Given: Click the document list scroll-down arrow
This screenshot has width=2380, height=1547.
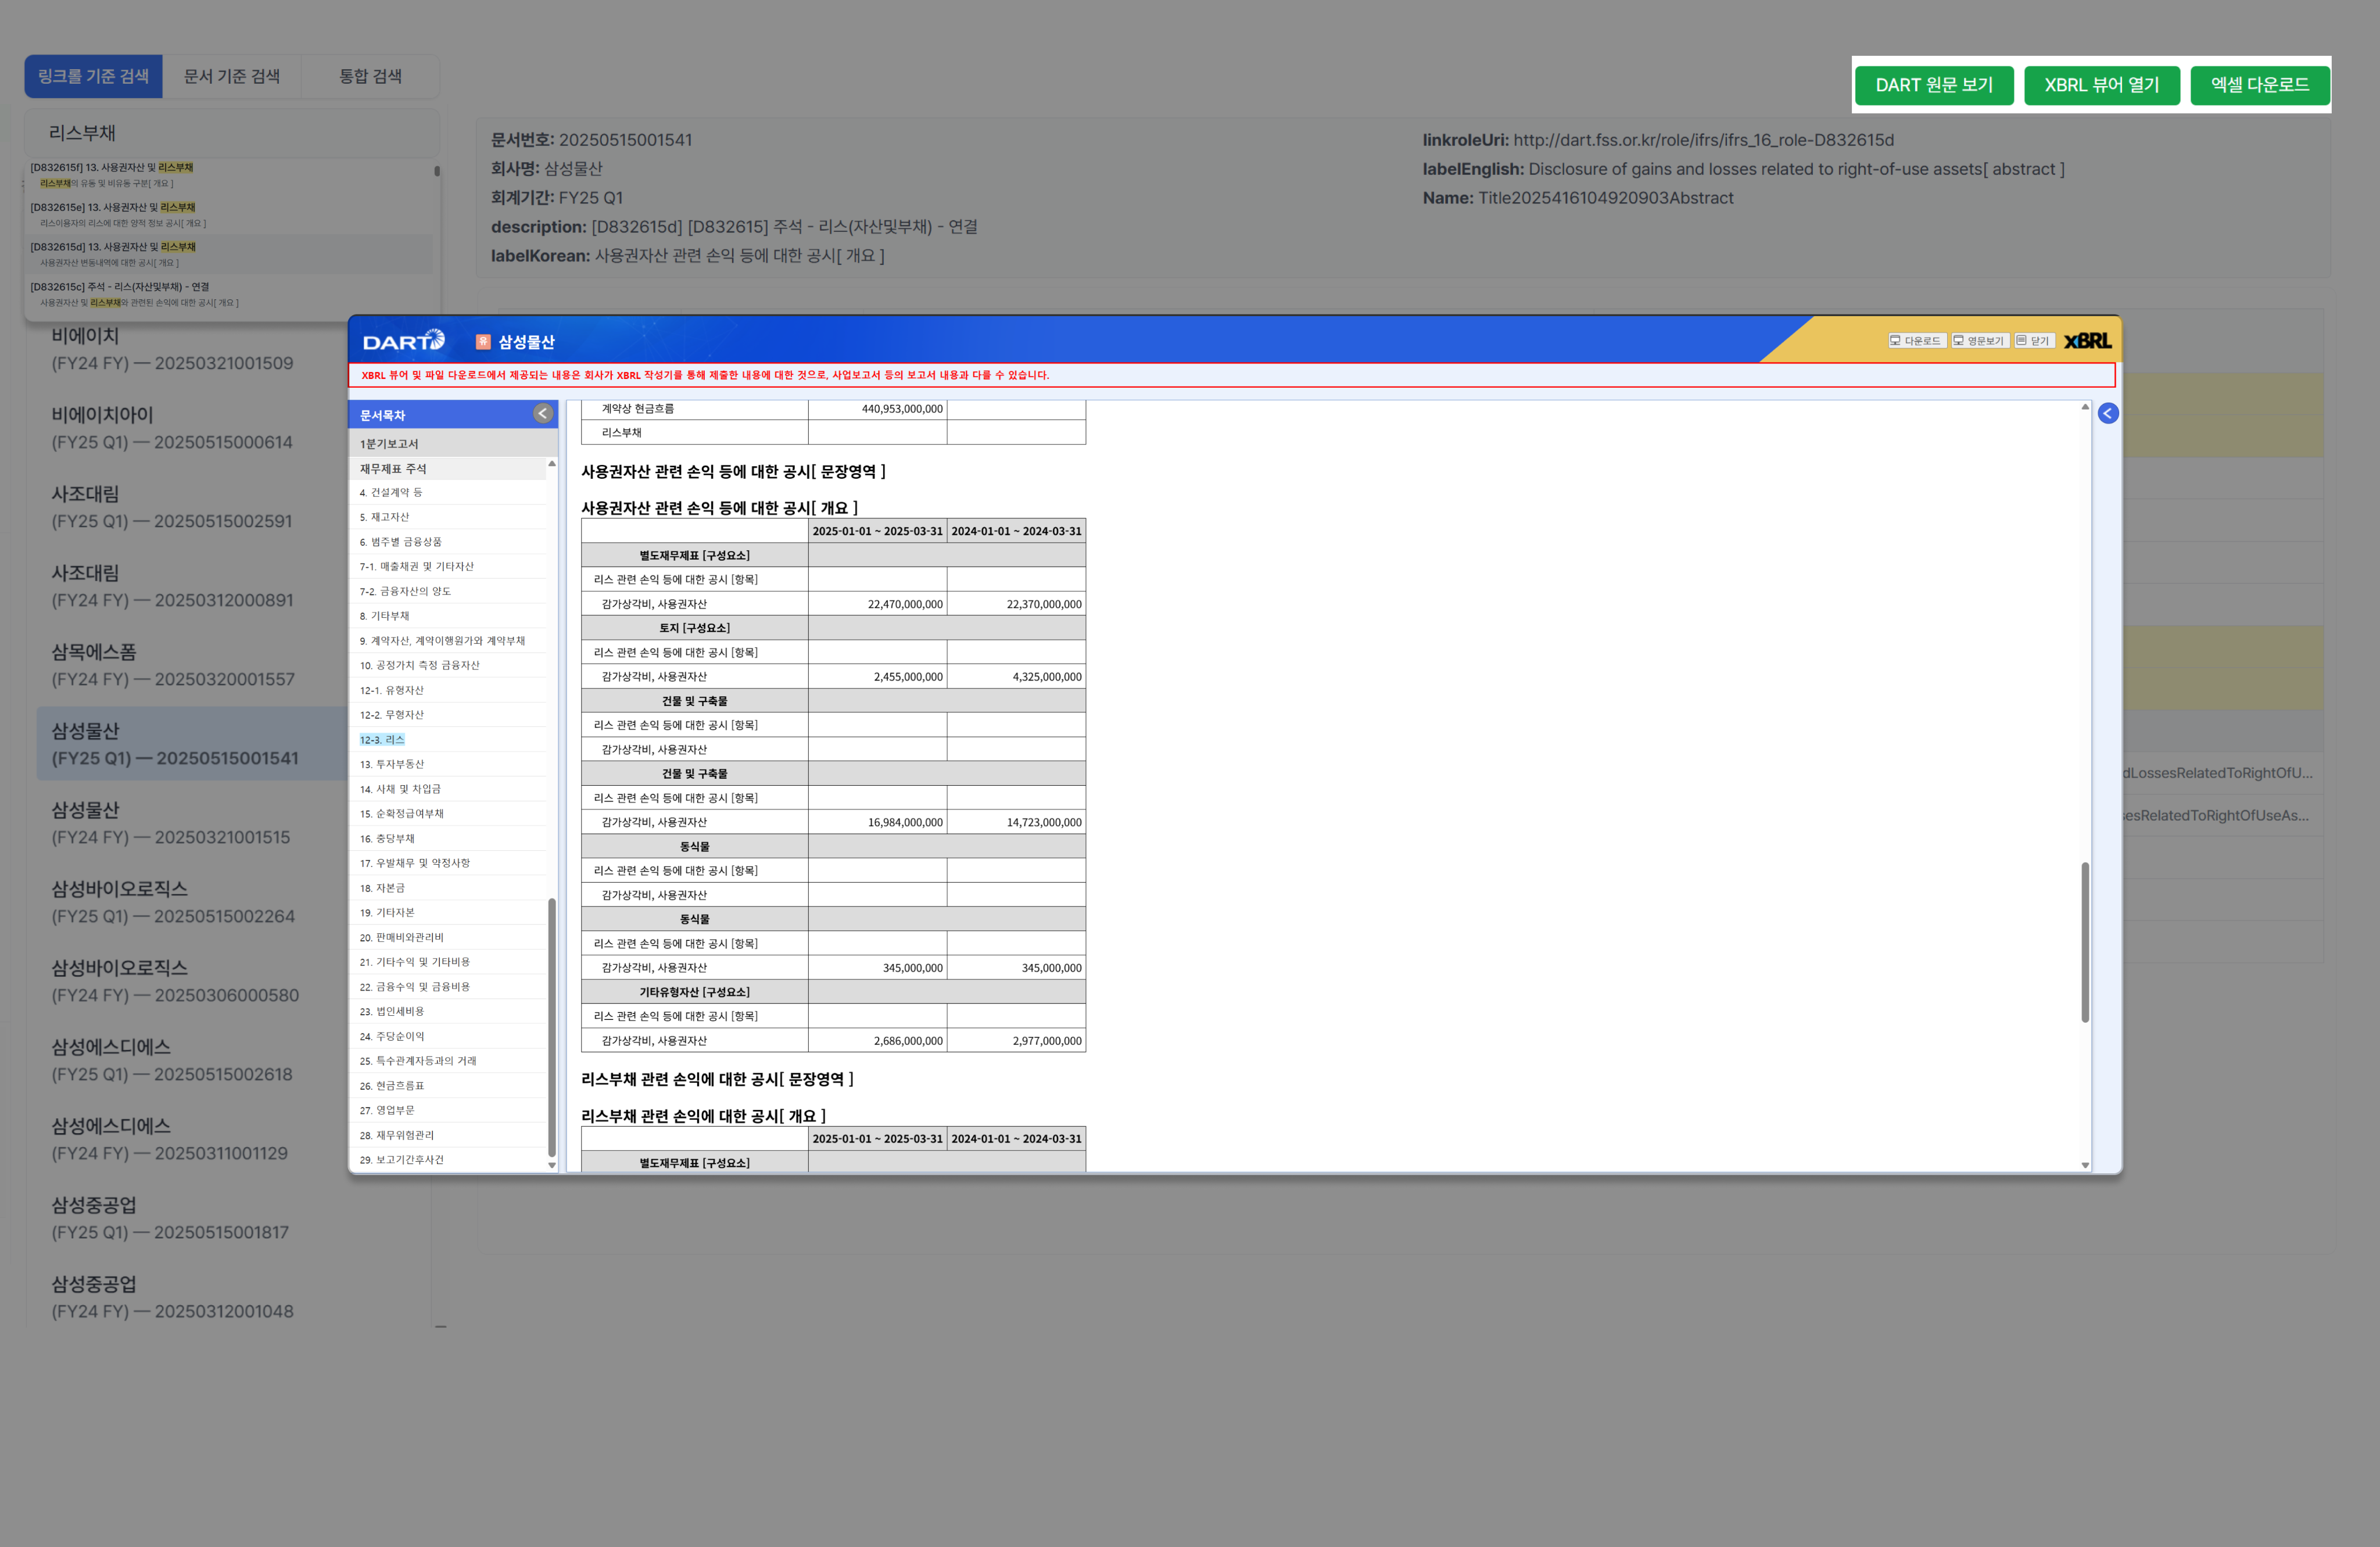Looking at the screenshot, I should (x=551, y=1165).
